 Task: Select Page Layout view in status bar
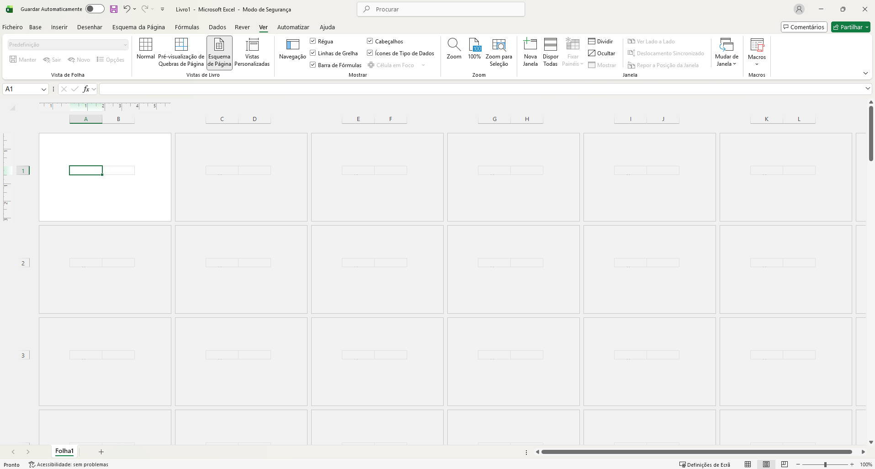(x=766, y=464)
